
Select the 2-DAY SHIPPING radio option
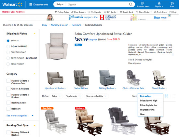tap(8, 47)
